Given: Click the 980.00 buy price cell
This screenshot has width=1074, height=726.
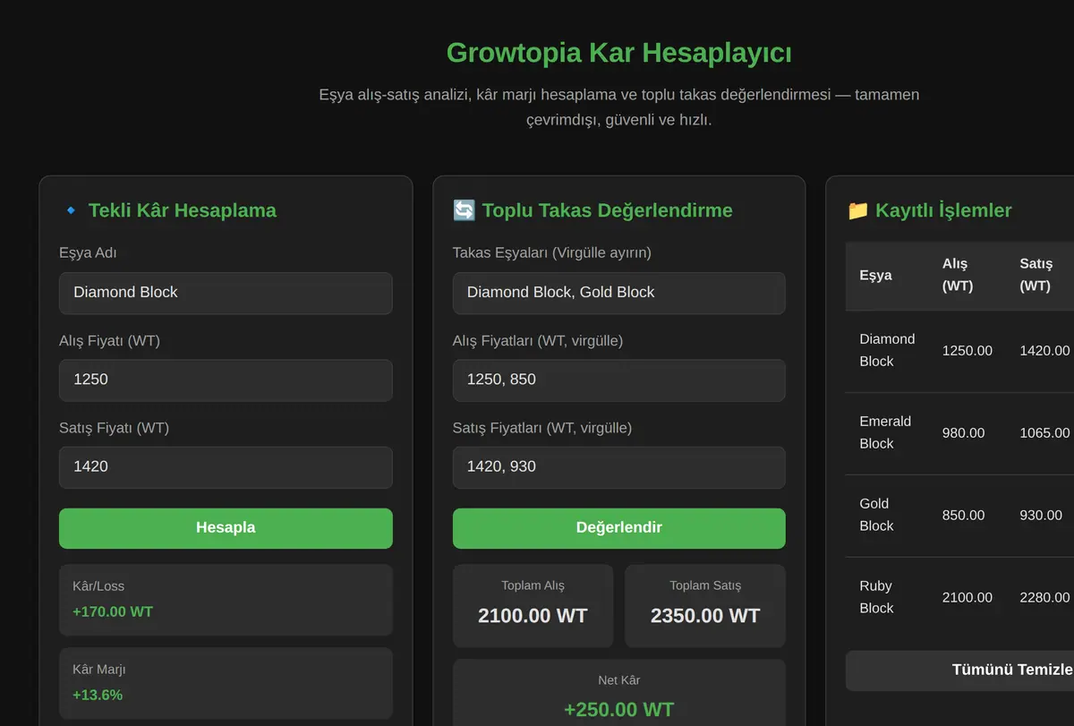Looking at the screenshot, I should (x=964, y=433).
